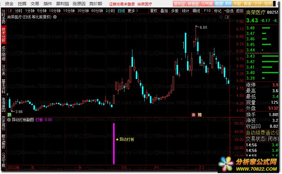Viewport: 282px width, 174px height.
Task: Open the 插件 menu
Action: coord(48,4)
